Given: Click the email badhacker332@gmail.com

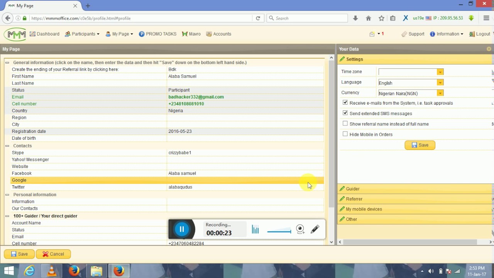Looking at the screenshot, I should 196,97.
